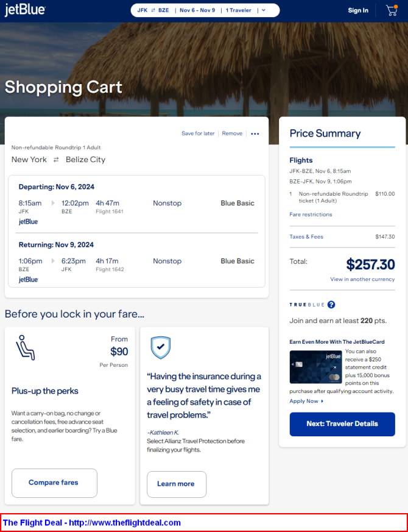
Task: Remove the flight from the cart
Action: [x=232, y=133]
